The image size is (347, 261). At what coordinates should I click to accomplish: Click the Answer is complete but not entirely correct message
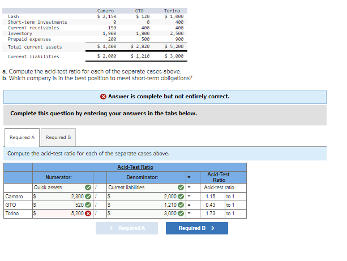(169, 97)
